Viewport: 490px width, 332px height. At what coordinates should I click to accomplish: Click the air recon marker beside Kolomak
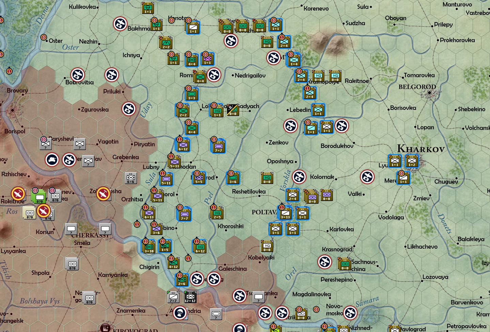coord(299,177)
